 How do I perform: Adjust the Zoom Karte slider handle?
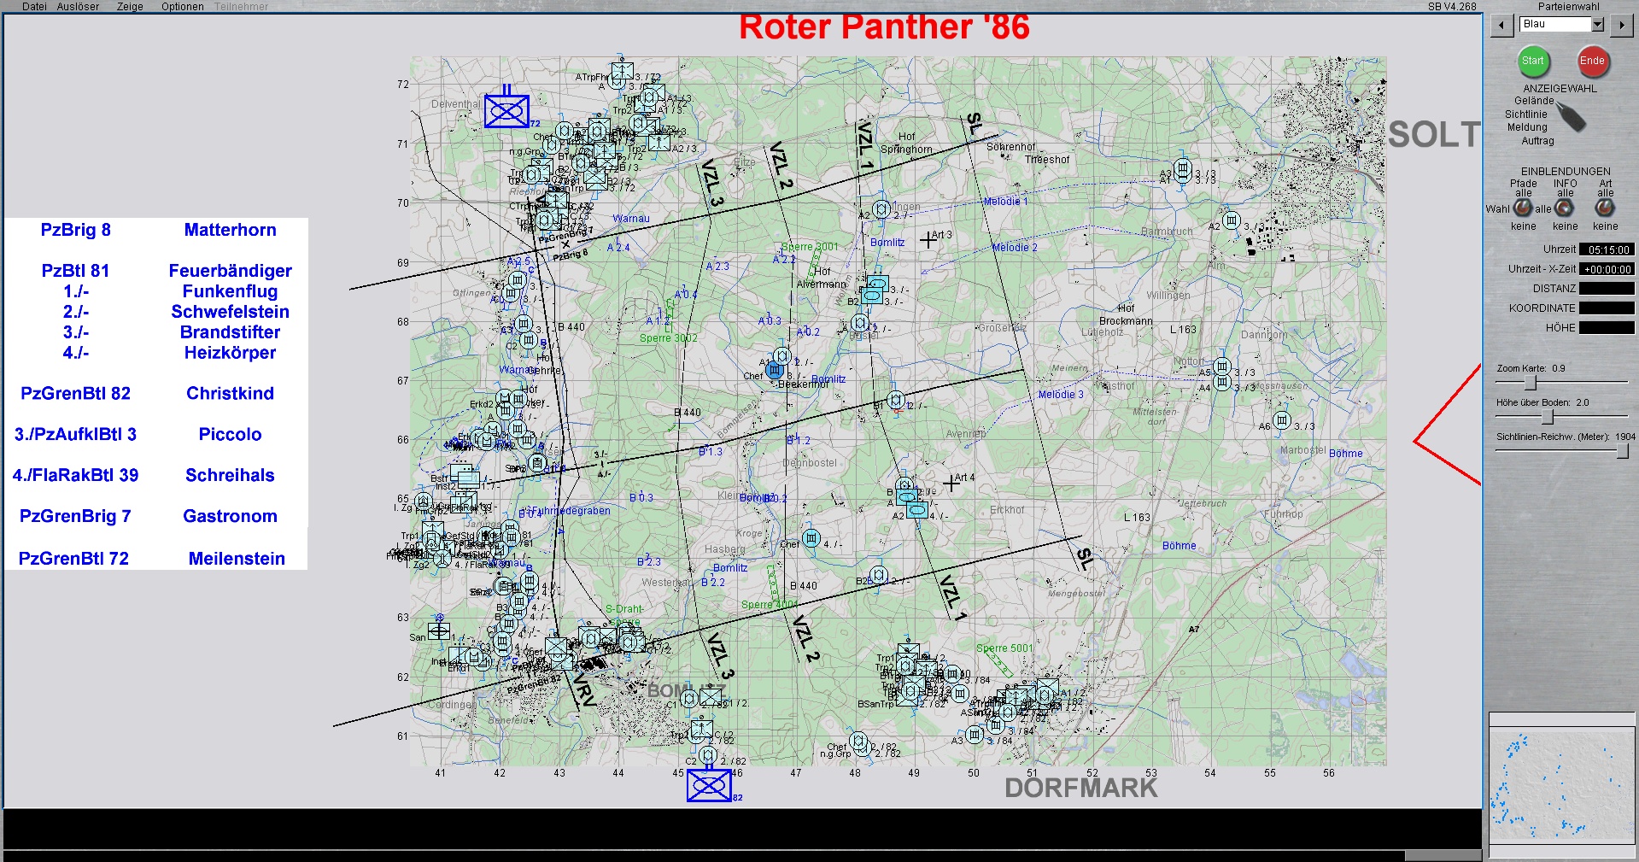[x=1531, y=383]
